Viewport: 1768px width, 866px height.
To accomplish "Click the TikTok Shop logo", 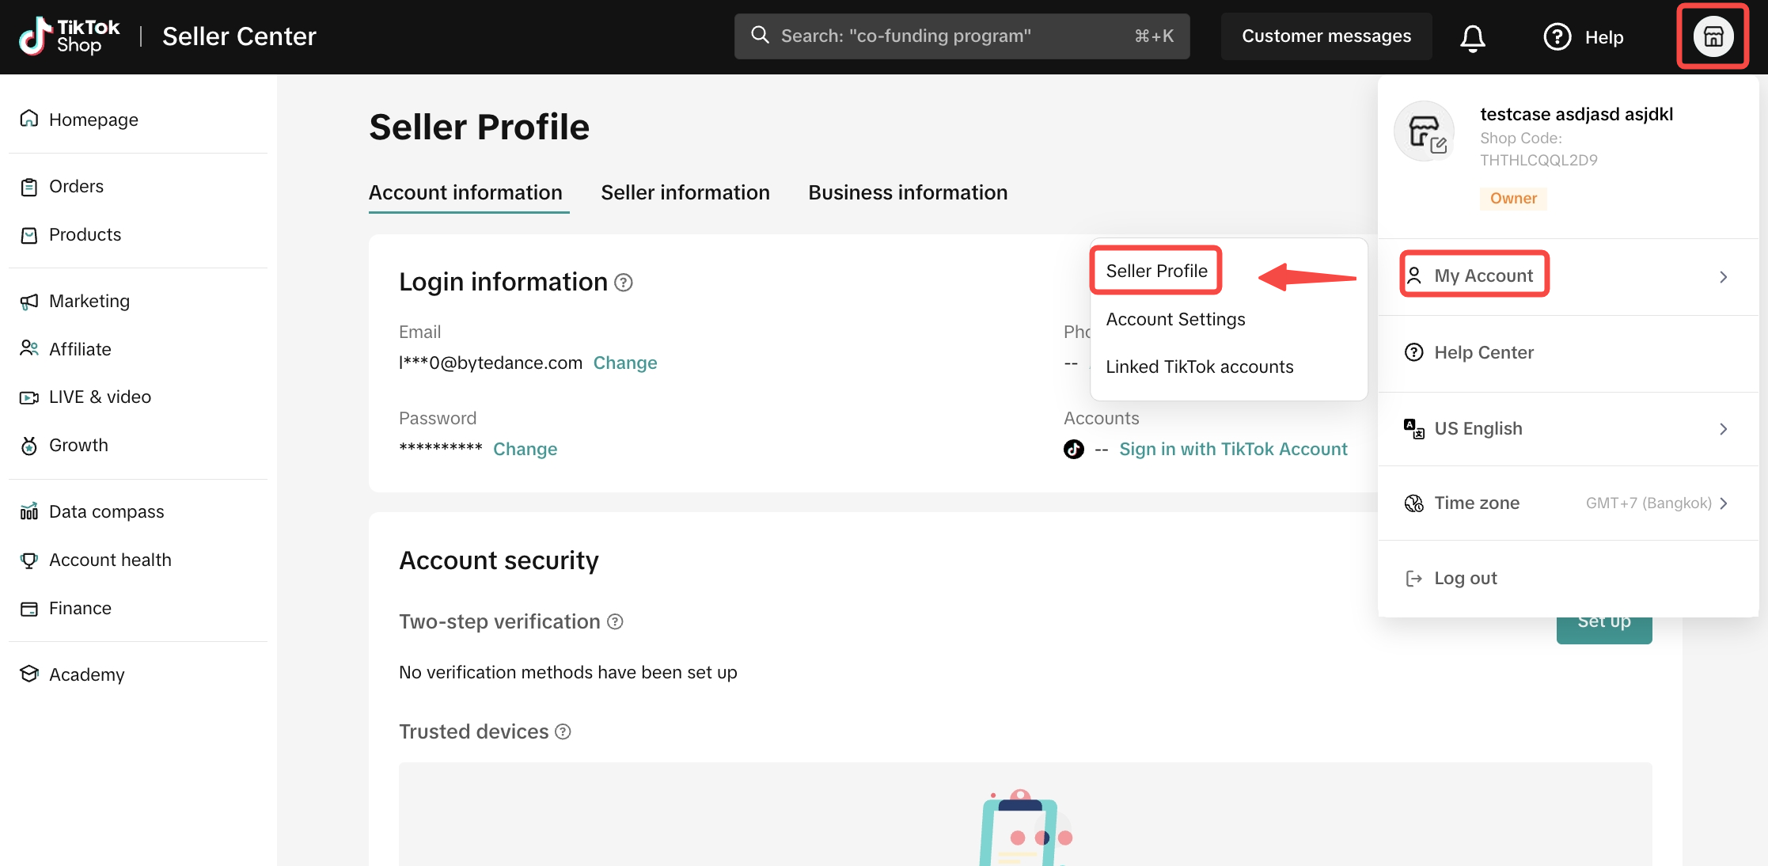I will tap(70, 36).
